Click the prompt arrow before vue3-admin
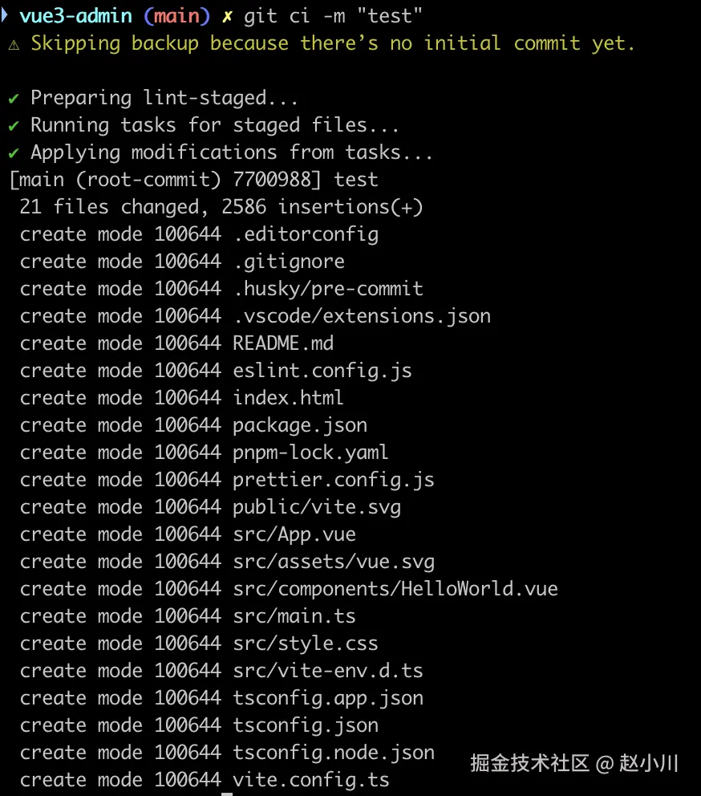The image size is (701, 796). 4,14
